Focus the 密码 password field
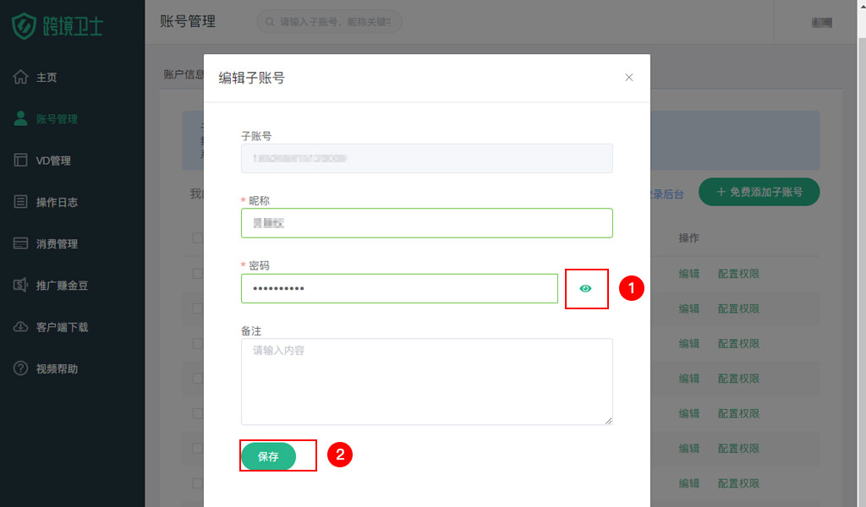Viewport: 866px width, 507px height. pyautogui.click(x=399, y=288)
